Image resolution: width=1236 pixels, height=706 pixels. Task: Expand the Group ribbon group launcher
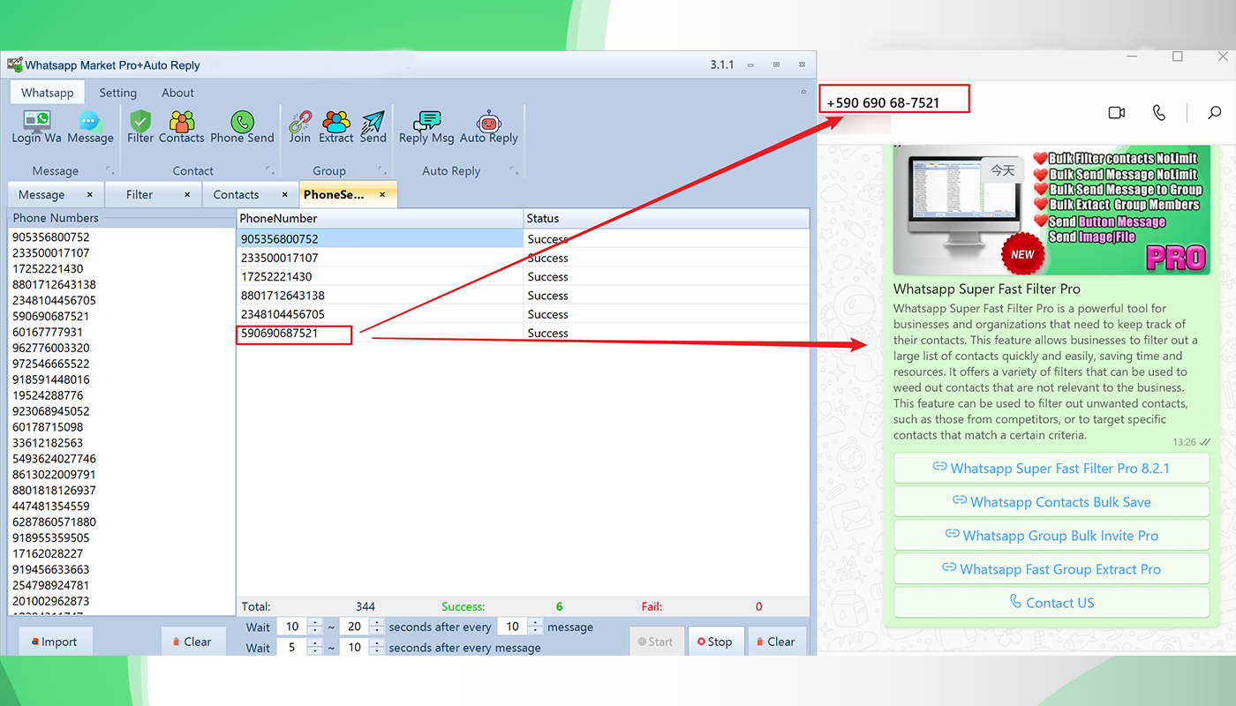(382, 169)
